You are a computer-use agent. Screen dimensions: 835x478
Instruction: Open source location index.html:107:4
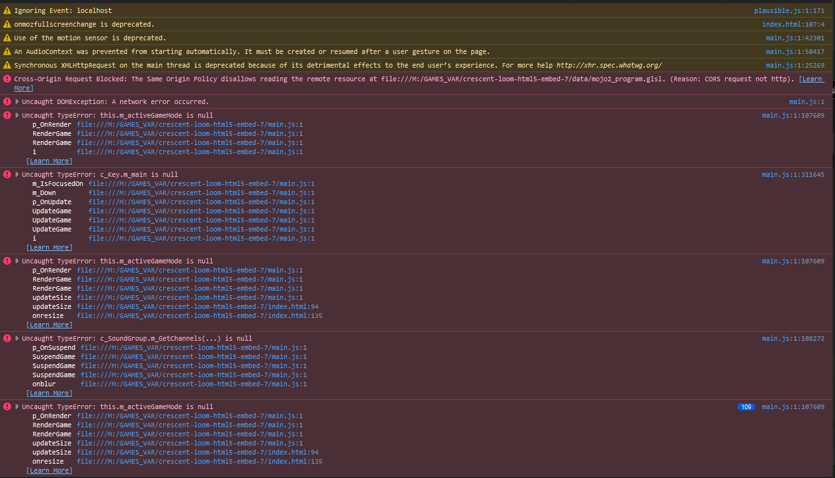[793, 25]
